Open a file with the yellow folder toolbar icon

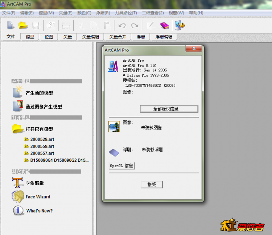pos(23,25)
